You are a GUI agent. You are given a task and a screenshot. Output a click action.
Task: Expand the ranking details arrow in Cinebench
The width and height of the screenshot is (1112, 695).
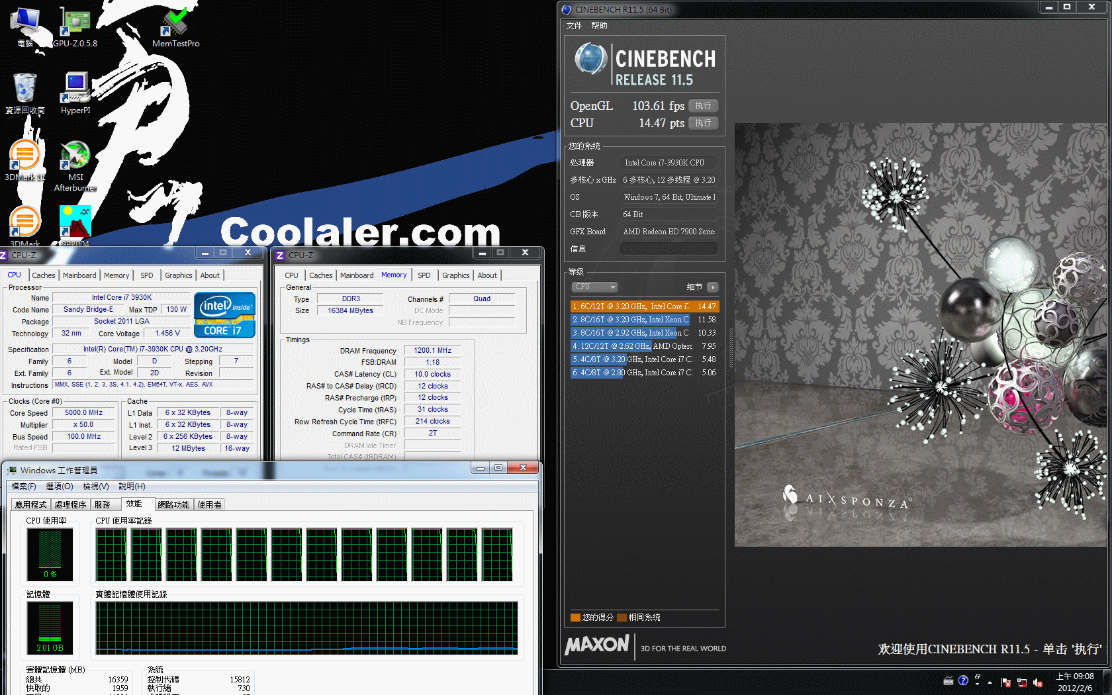point(712,287)
